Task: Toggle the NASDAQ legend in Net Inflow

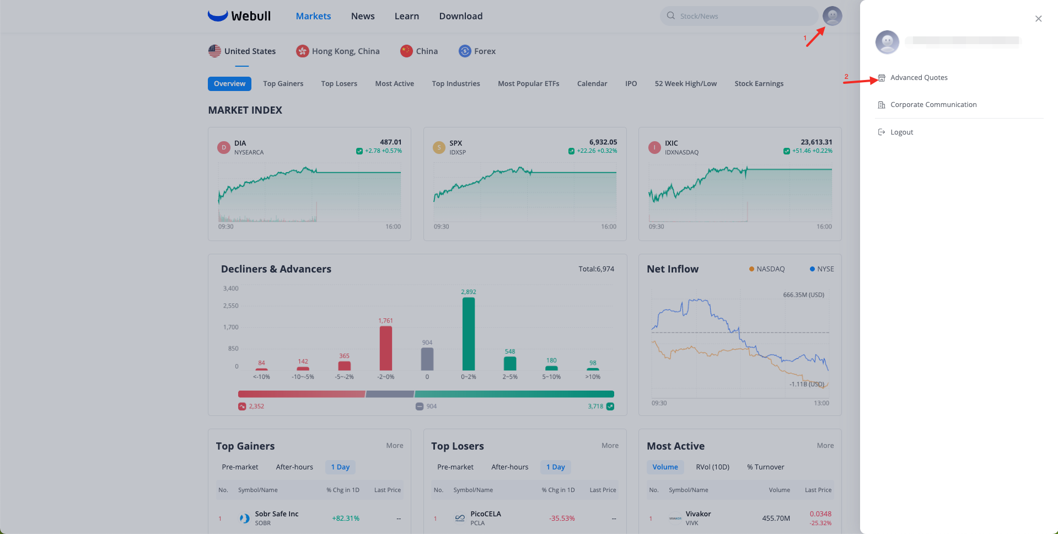Action: [x=766, y=269]
